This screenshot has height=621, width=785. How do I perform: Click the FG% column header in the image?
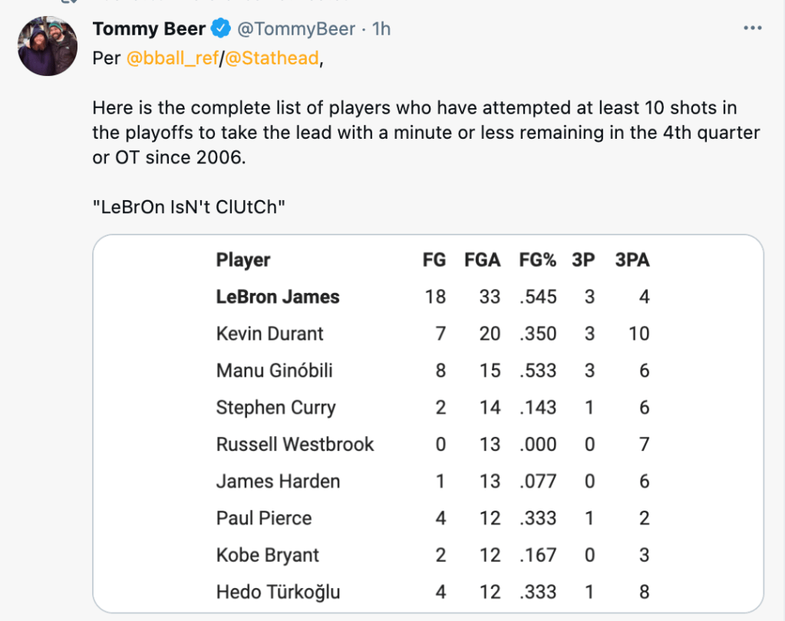(537, 260)
